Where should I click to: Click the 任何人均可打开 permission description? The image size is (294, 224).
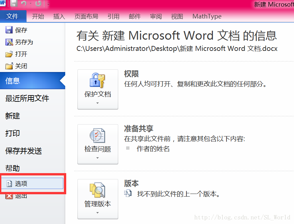[x=195, y=84]
